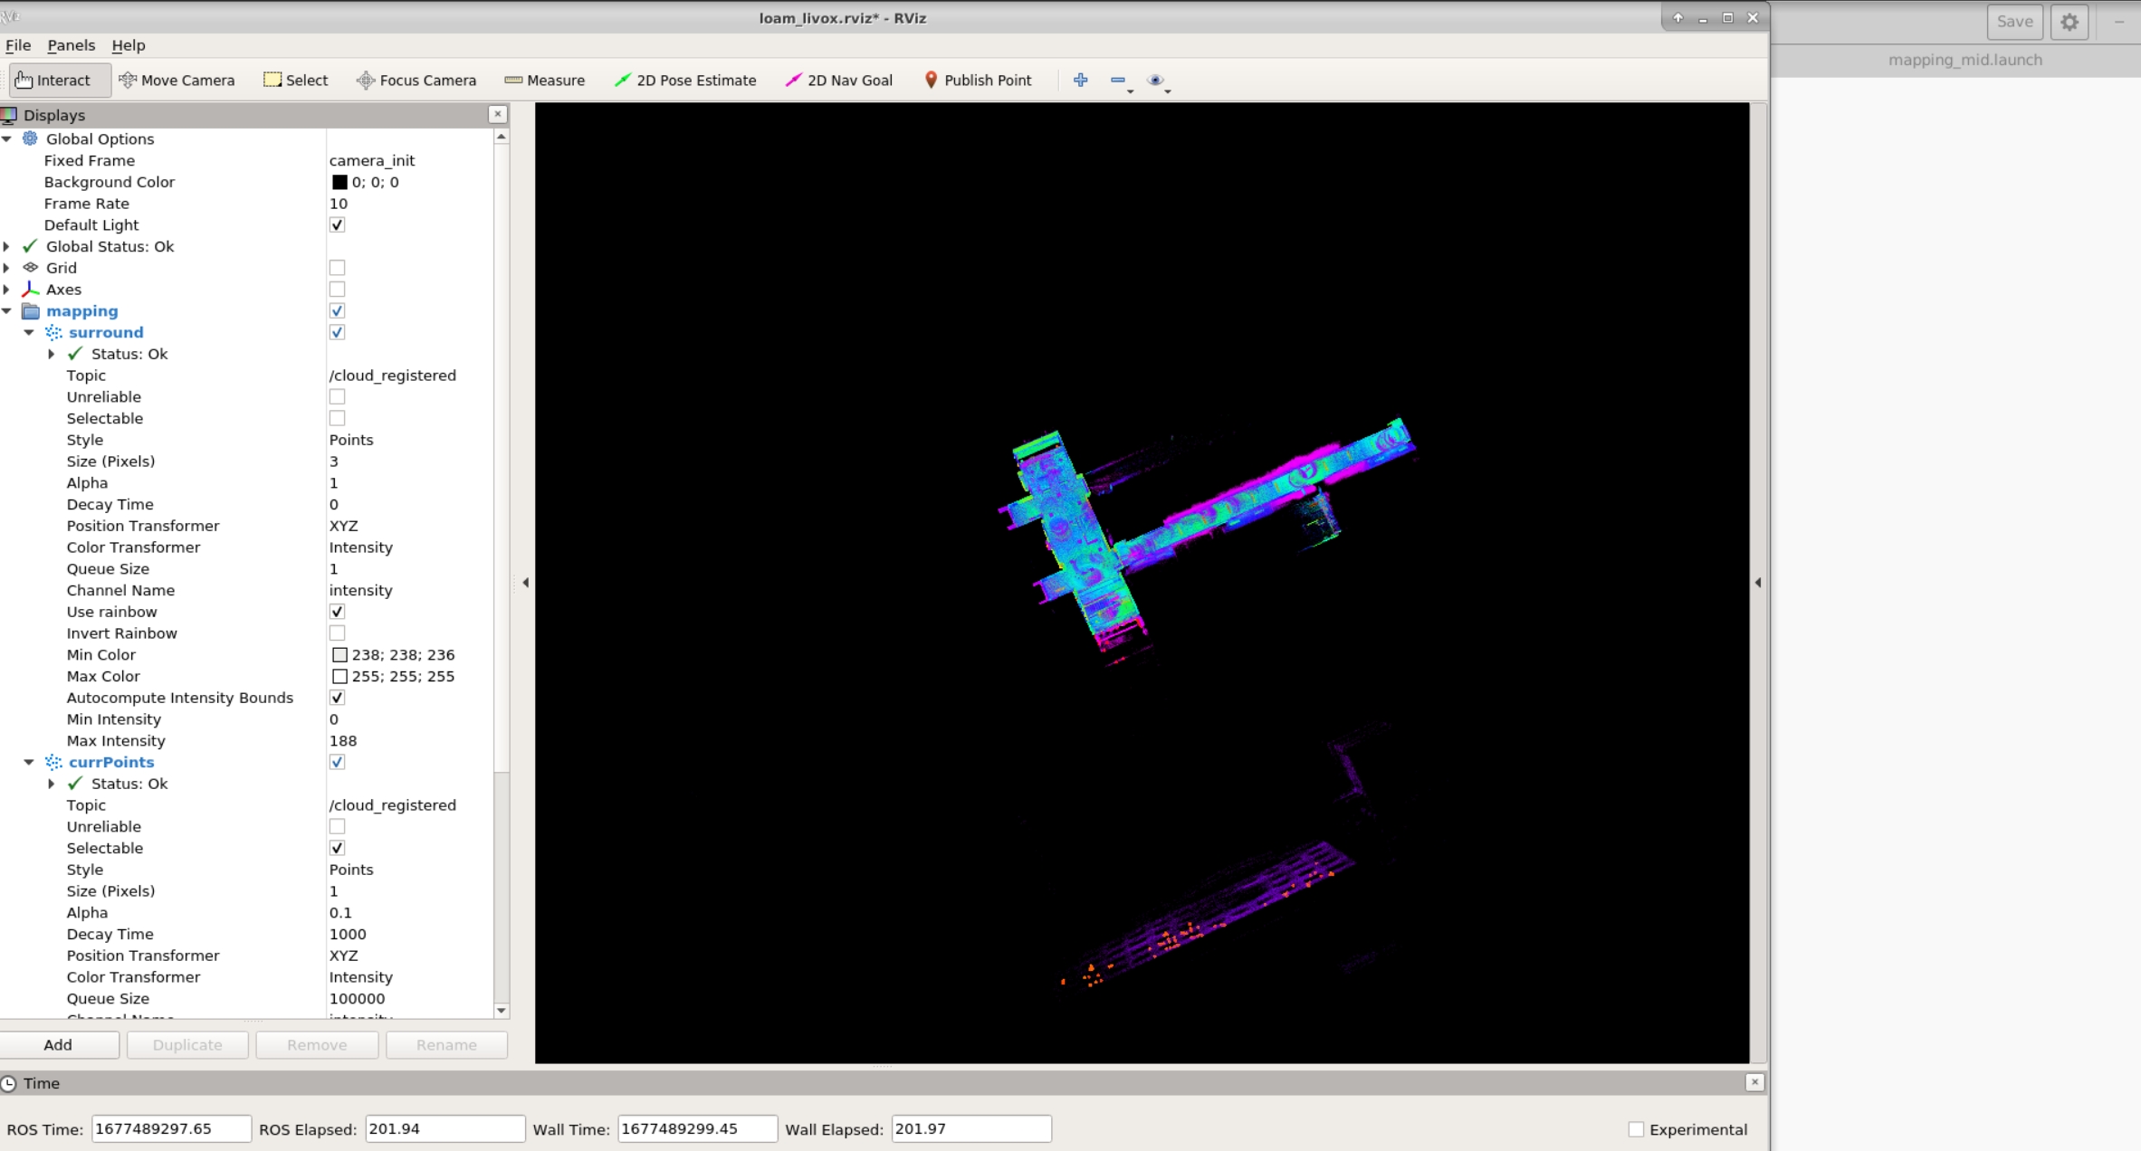Viewport: 2141px width, 1151px height.
Task: Open the File menu
Action: pos(18,45)
